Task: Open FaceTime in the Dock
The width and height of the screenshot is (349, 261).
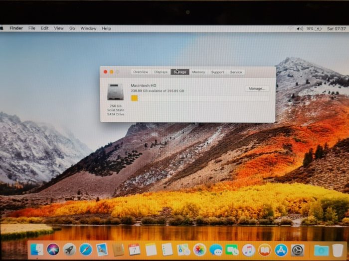Action: (x=232, y=250)
